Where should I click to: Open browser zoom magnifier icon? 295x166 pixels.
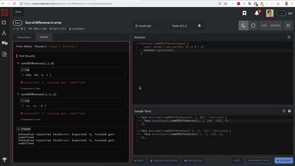point(220,3)
